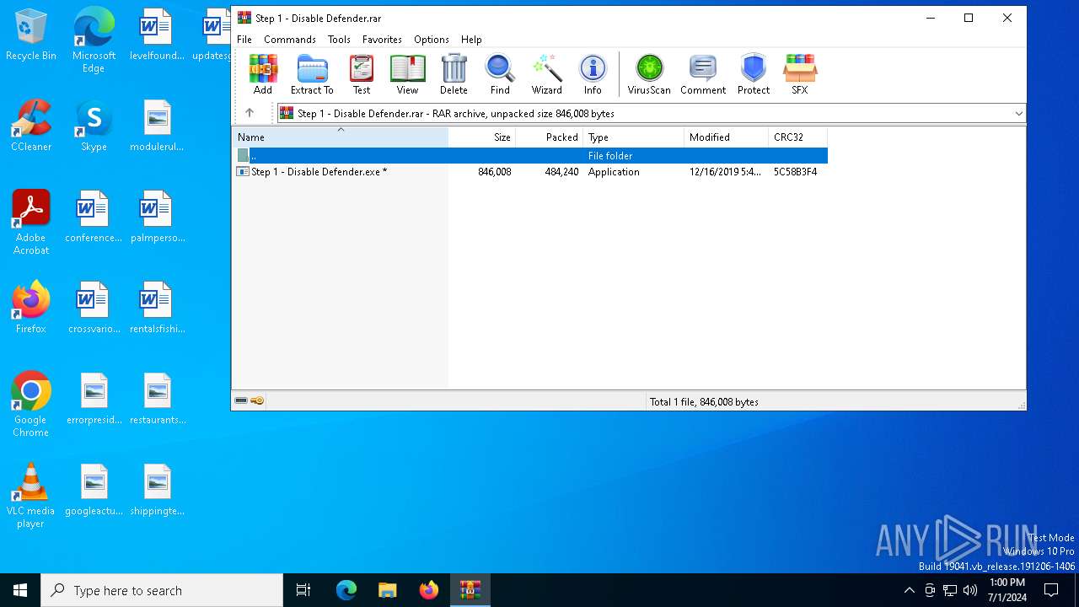The height and width of the screenshot is (607, 1079).
Task: Select Google Chrome desktop shortcut
Action: 31,405
